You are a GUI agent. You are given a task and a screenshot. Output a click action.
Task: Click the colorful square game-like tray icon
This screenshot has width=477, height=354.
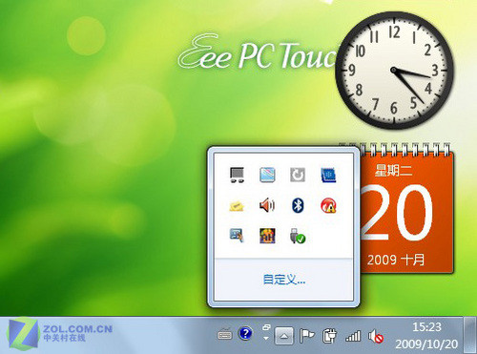click(x=267, y=236)
